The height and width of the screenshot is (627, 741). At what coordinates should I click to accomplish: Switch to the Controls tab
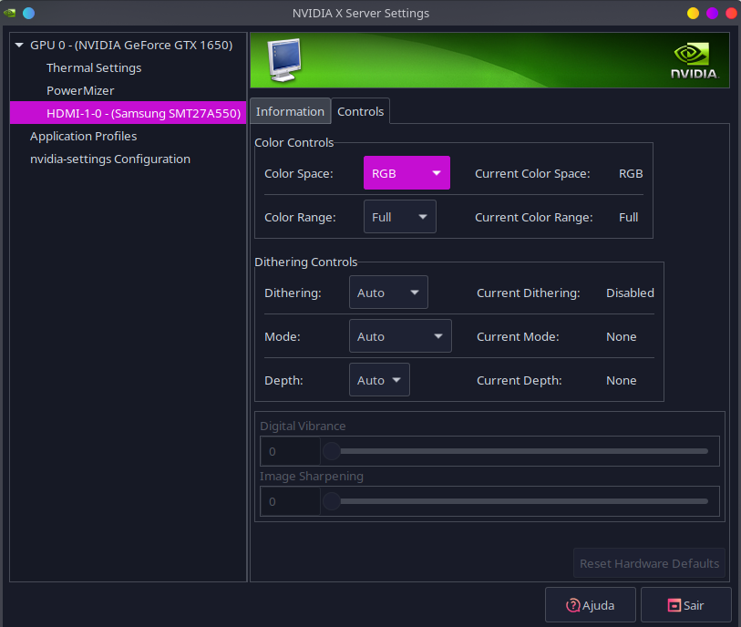361,111
